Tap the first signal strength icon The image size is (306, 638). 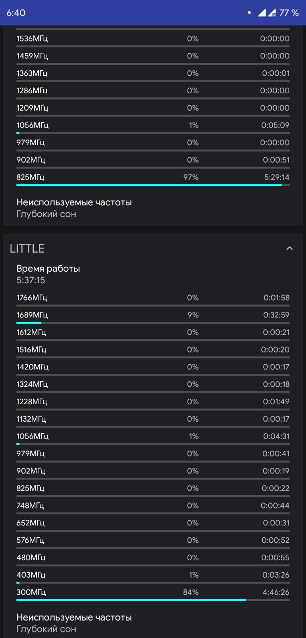(262, 13)
